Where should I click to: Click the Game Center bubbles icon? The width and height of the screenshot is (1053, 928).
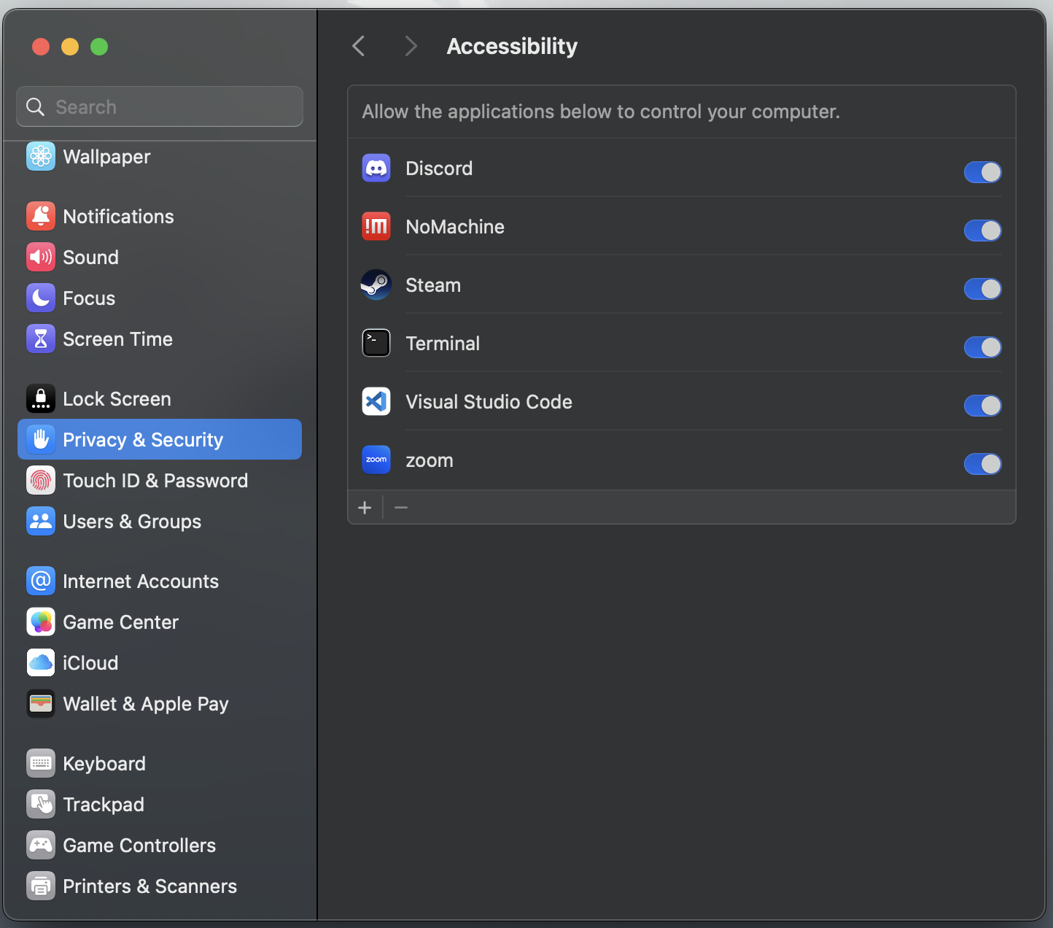(x=41, y=622)
